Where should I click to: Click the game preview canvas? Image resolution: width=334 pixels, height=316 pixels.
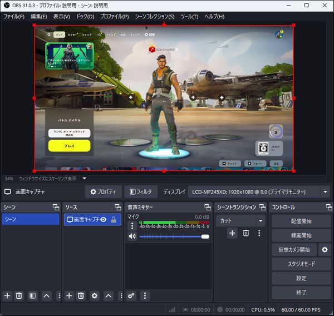pos(164,98)
